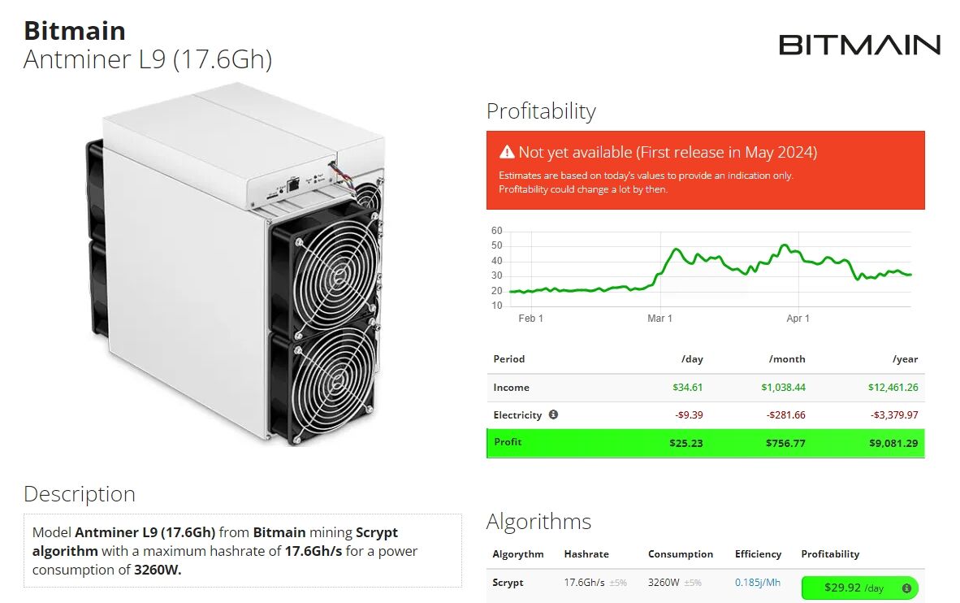Open the 0.185j/Mh efficiency link
Viewport: 960px width, 603px height.
click(x=759, y=583)
